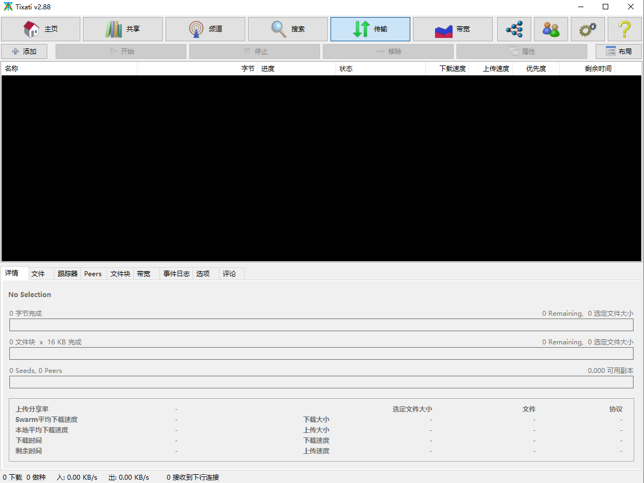Switch to the 文件 files tab
Screen dimensions: 644x483
pos(38,274)
